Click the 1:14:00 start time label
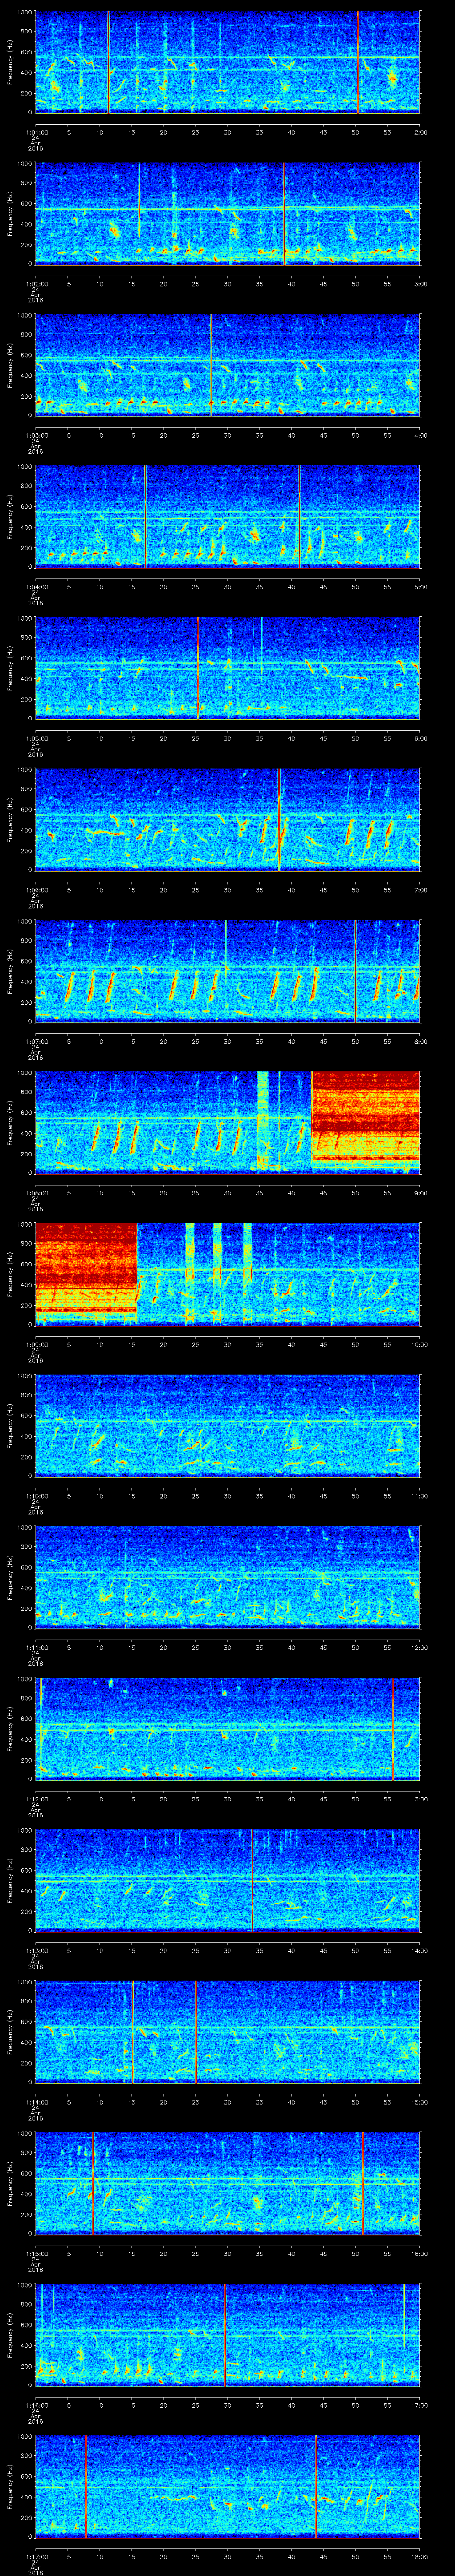Screen dimensions: 455x2576 (36, 2102)
